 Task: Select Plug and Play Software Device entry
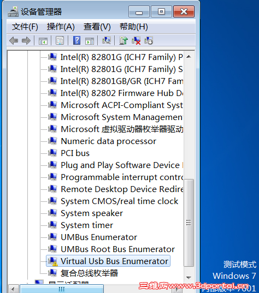tap(122, 165)
